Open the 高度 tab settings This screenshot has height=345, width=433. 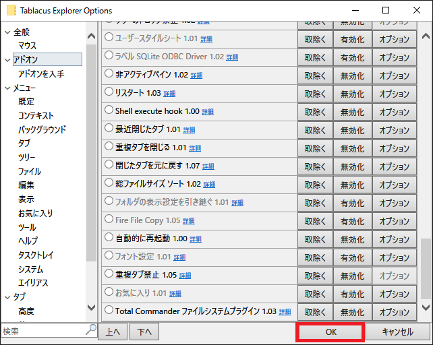tap(26, 311)
